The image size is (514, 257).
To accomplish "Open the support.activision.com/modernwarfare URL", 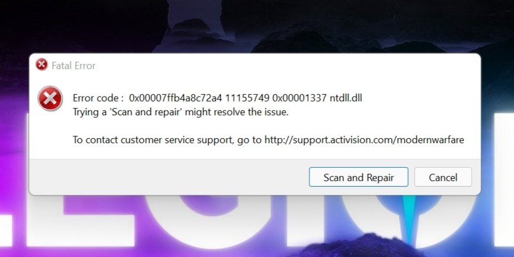I will coord(364,140).
